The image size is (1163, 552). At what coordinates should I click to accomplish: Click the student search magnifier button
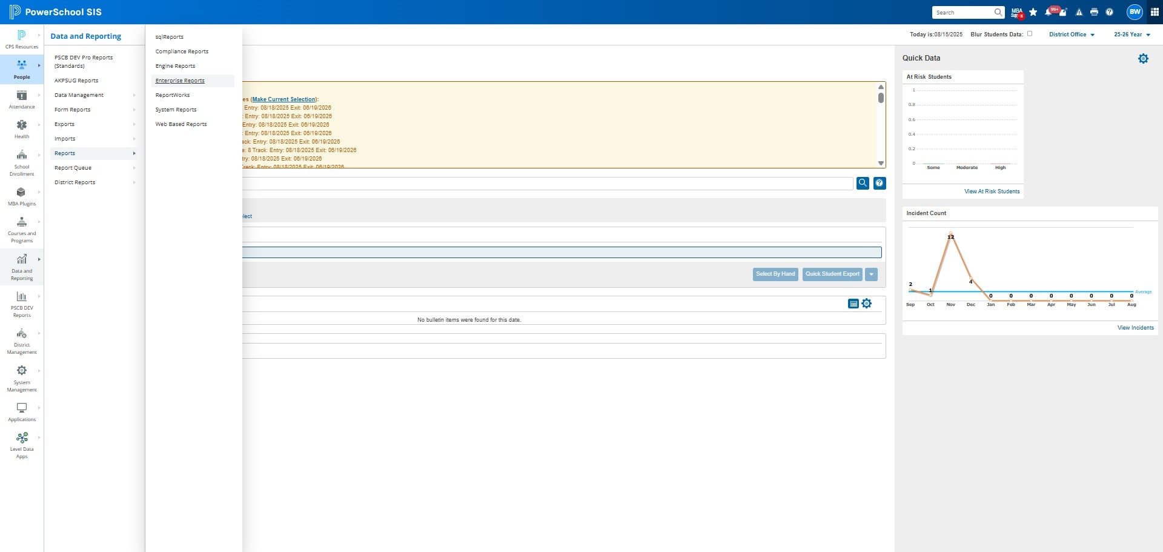point(863,183)
